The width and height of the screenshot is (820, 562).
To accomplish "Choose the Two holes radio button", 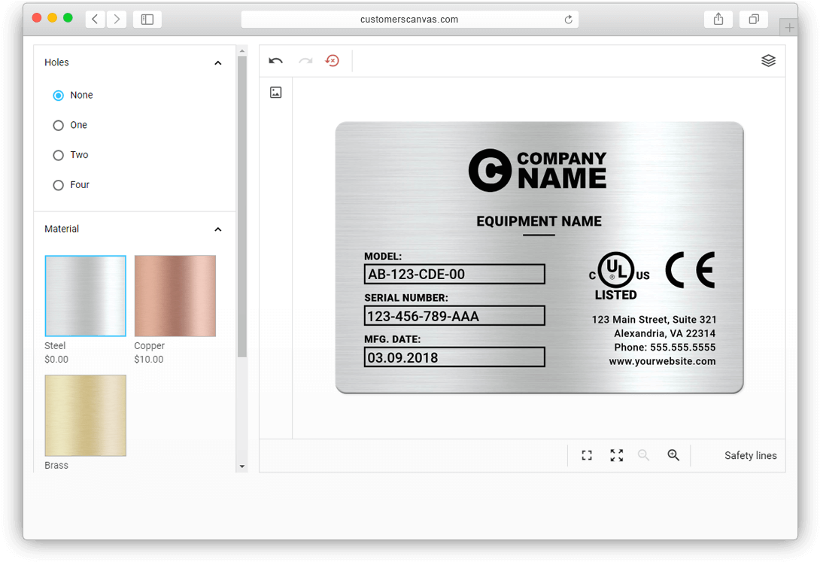I will click(x=58, y=156).
